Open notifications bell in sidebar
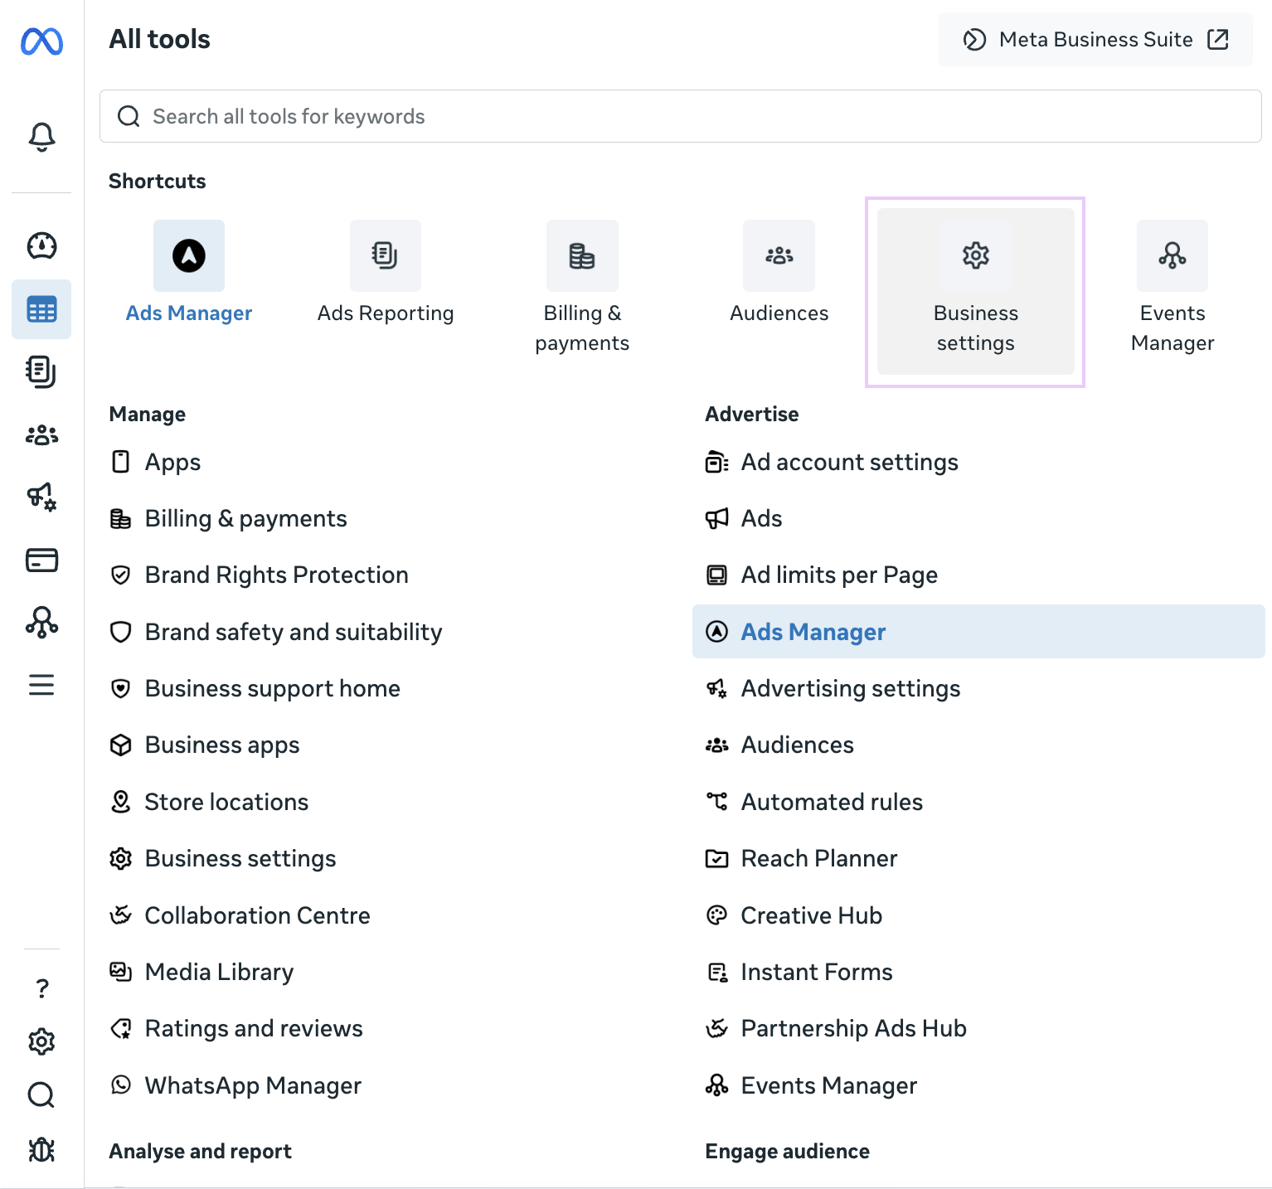 pyautogui.click(x=41, y=137)
